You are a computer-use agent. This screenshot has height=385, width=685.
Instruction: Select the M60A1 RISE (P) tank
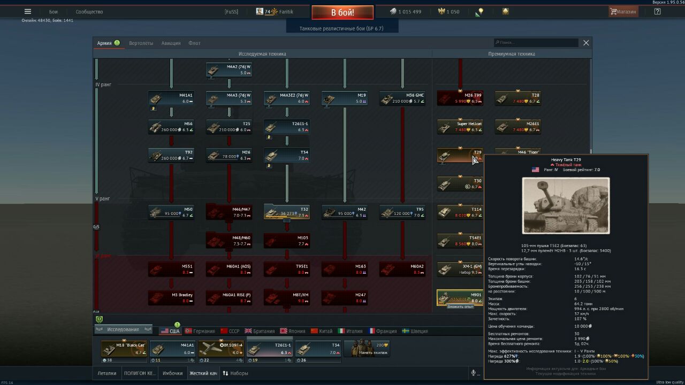coord(229,297)
